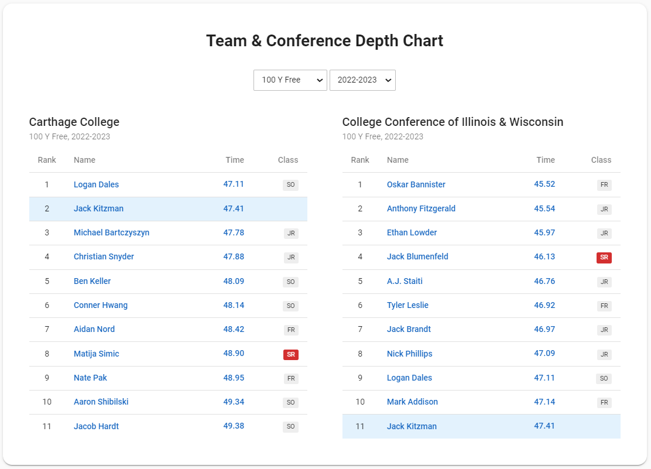Open Jack Blumenfeld's profile link
The width and height of the screenshot is (651, 469).
(x=417, y=256)
